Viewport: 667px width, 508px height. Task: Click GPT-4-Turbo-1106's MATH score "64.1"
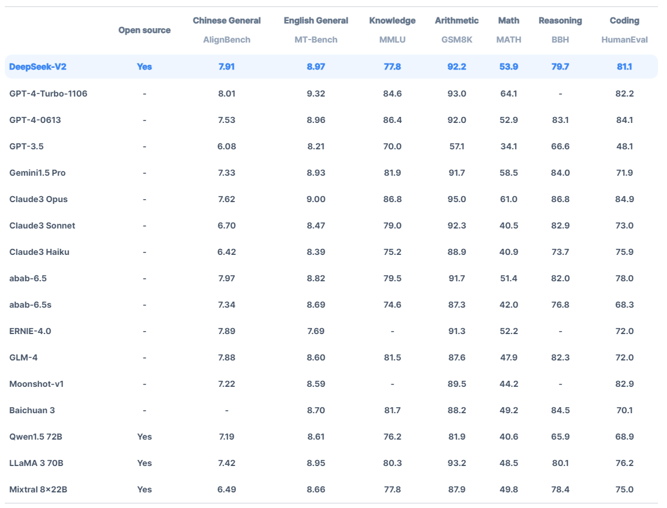[509, 94]
